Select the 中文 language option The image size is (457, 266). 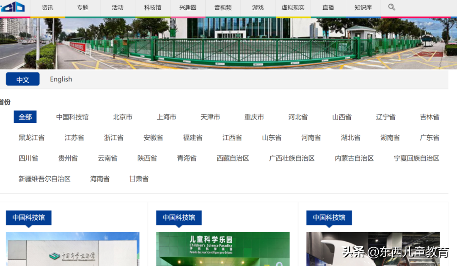pos(22,79)
